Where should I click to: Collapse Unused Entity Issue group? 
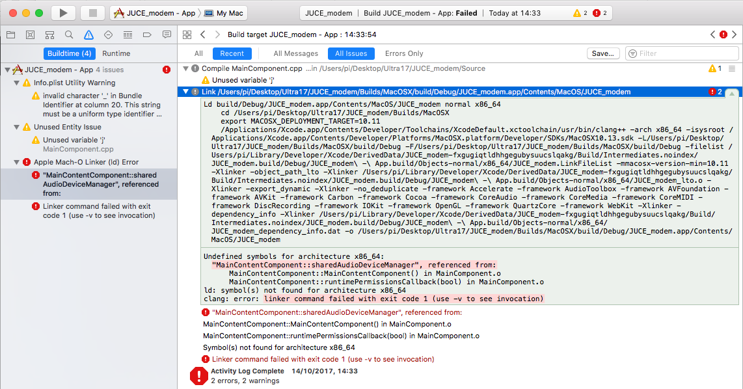pos(16,127)
